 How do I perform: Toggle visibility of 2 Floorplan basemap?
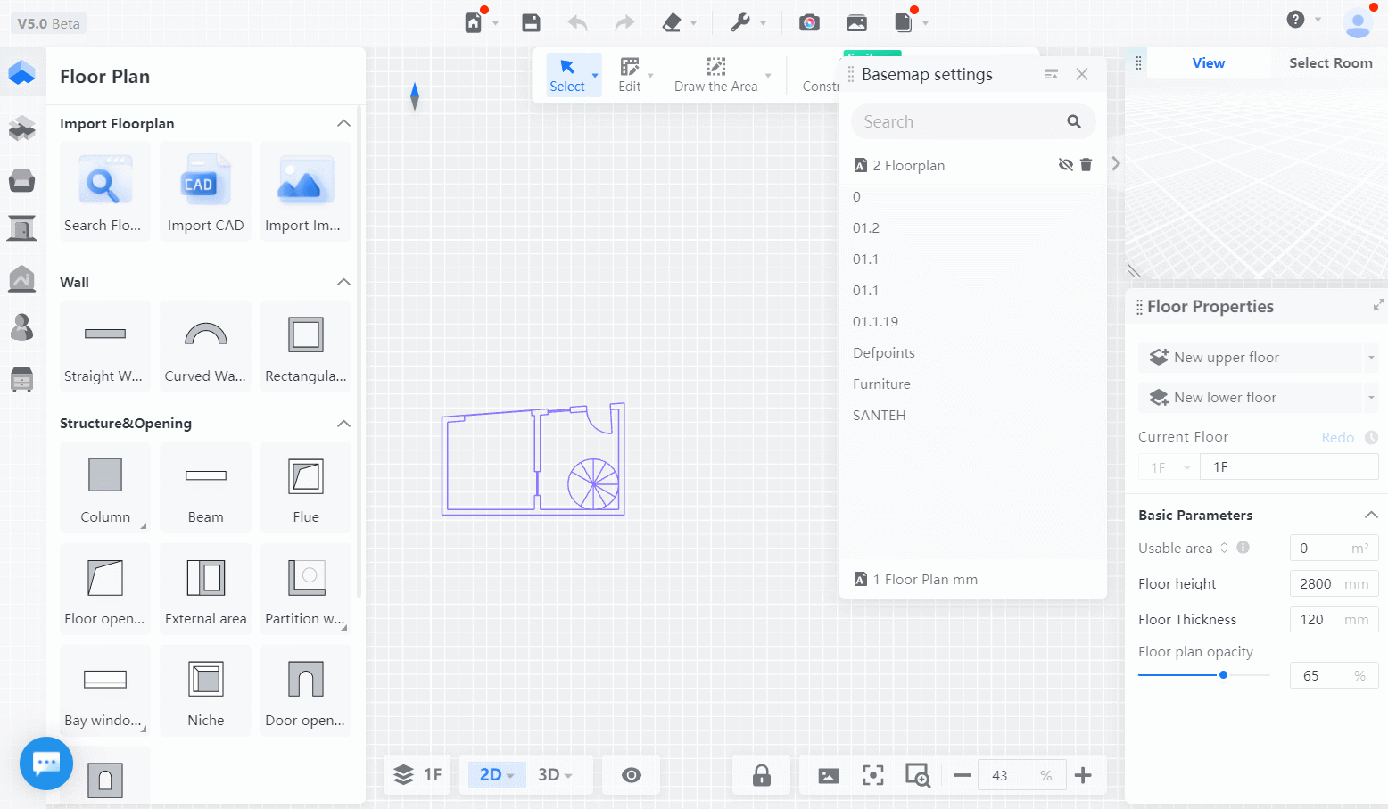click(1065, 165)
